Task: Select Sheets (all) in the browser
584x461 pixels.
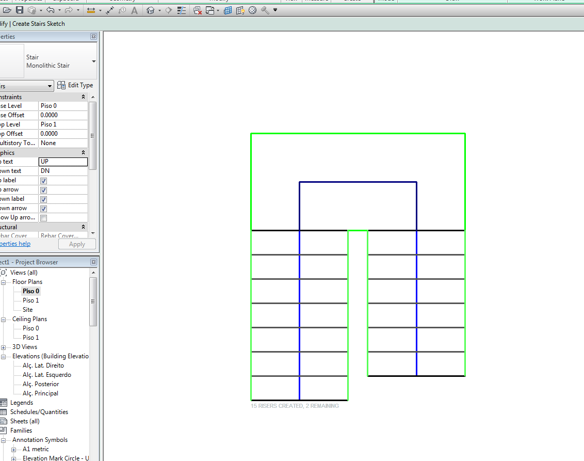Action: tap(25, 421)
